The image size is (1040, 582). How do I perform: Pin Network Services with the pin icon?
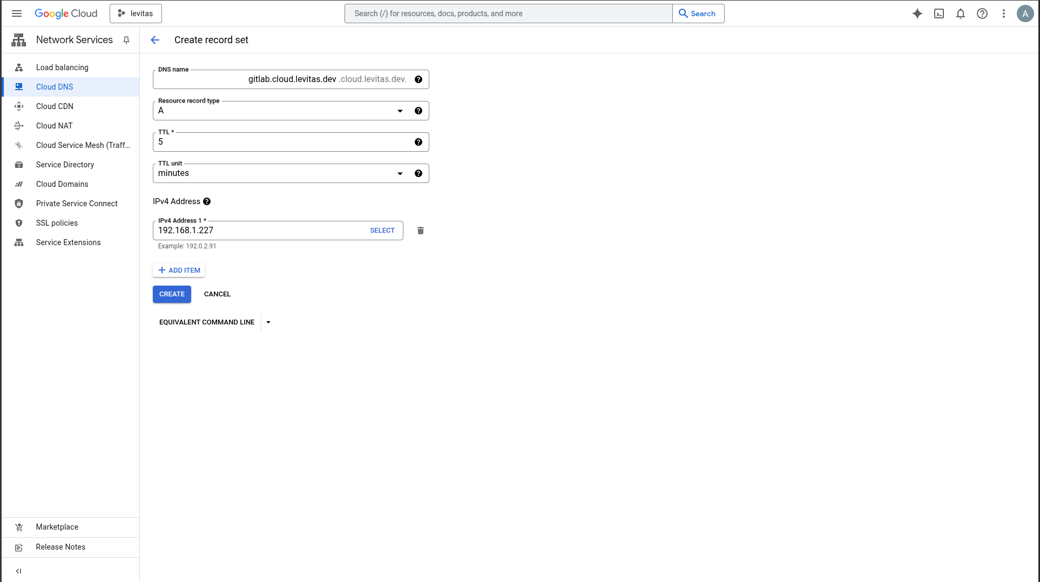(x=126, y=40)
